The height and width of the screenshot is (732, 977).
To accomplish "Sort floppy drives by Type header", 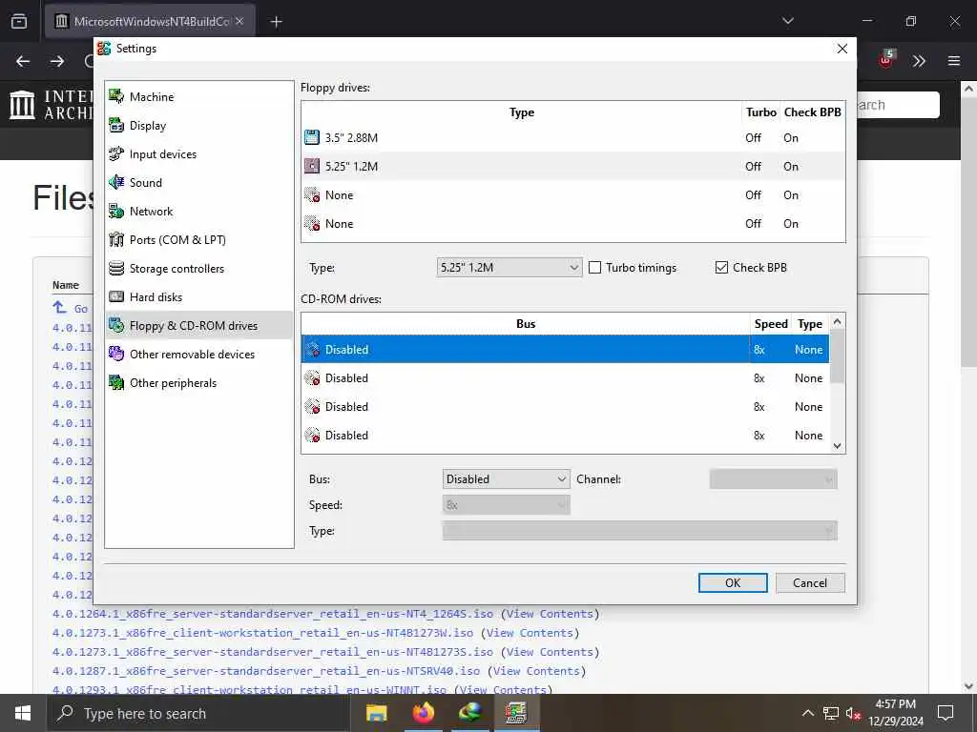I will coord(522,112).
